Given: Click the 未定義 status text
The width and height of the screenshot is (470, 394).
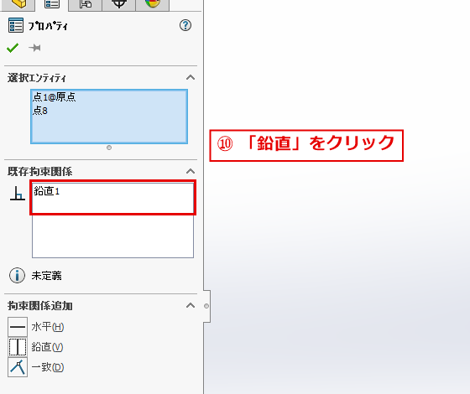Looking at the screenshot, I should (46, 276).
